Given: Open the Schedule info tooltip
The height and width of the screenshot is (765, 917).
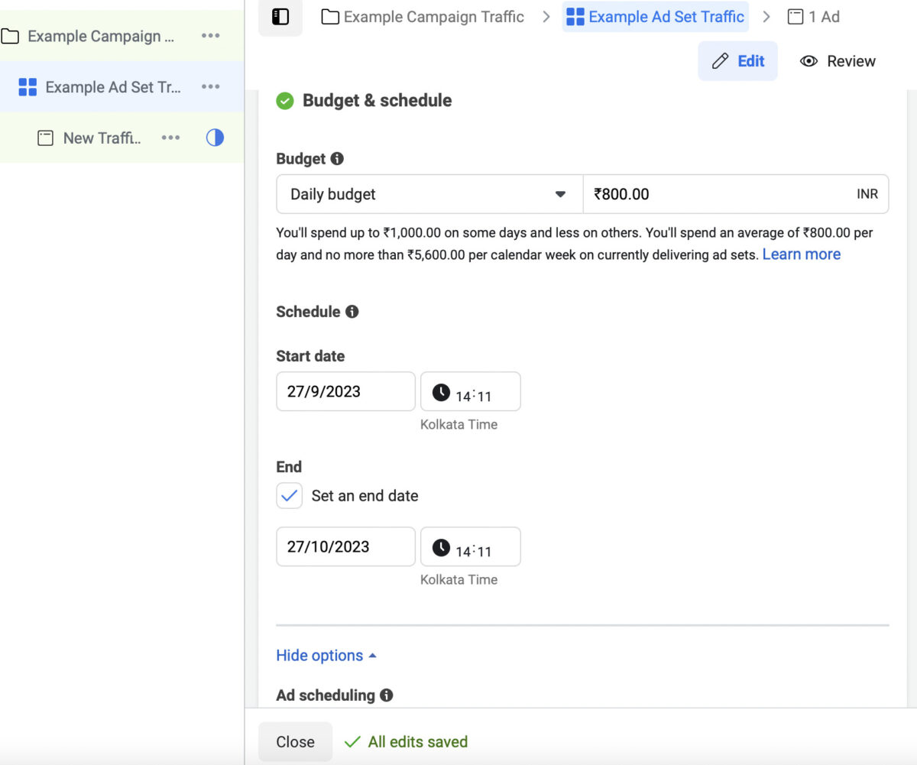Looking at the screenshot, I should pyautogui.click(x=352, y=311).
